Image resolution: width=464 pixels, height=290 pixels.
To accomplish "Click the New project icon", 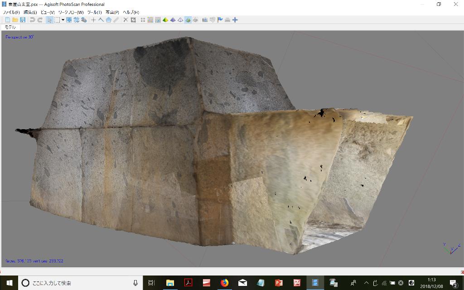I will (x=7, y=20).
